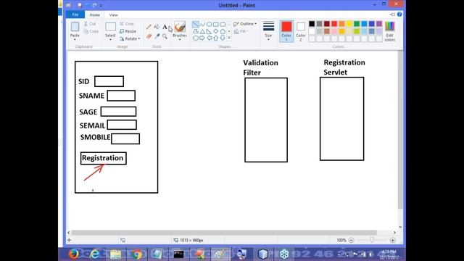Click the Paste clipboard icon
This screenshot has width=464, height=261.
75,27
